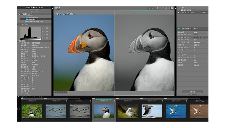The image size is (225, 128).
Task: Click conversion mark on DSCF3264.RAF thumbnail
Action: [66, 101]
